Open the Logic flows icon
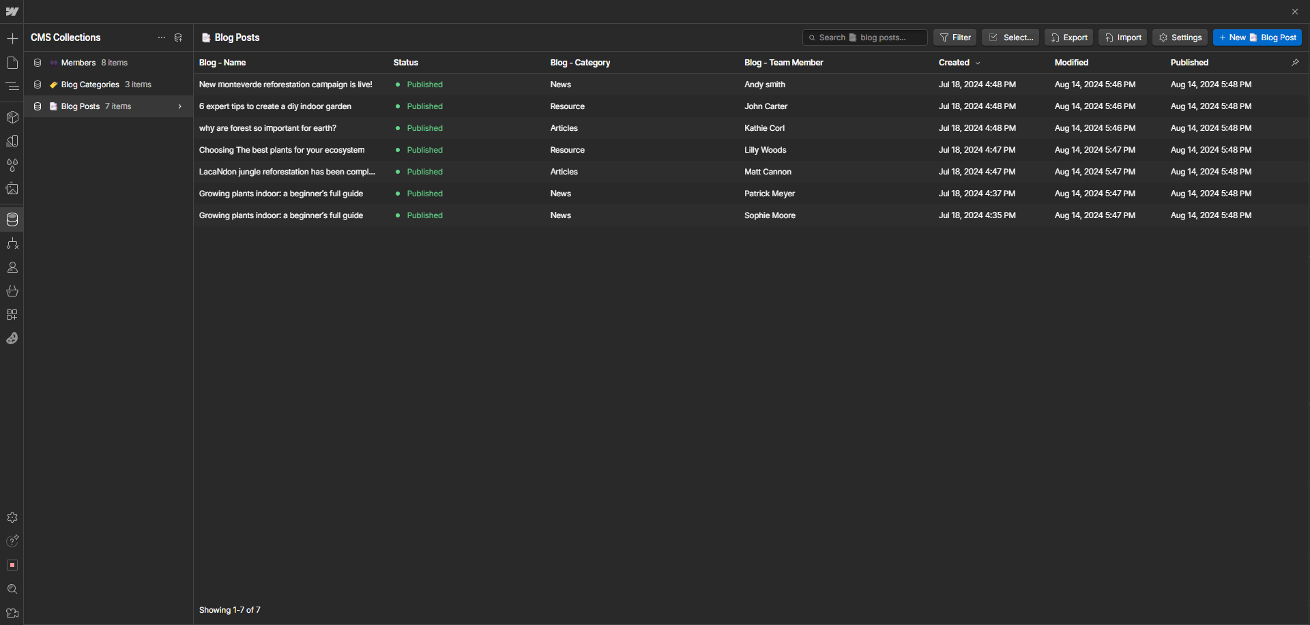1310x625 pixels. click(12, 243)
